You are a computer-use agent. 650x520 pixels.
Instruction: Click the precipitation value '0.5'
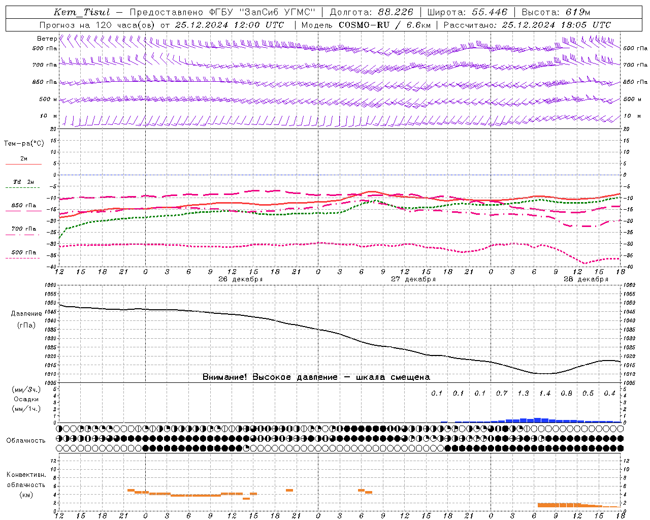coord(588,393)
